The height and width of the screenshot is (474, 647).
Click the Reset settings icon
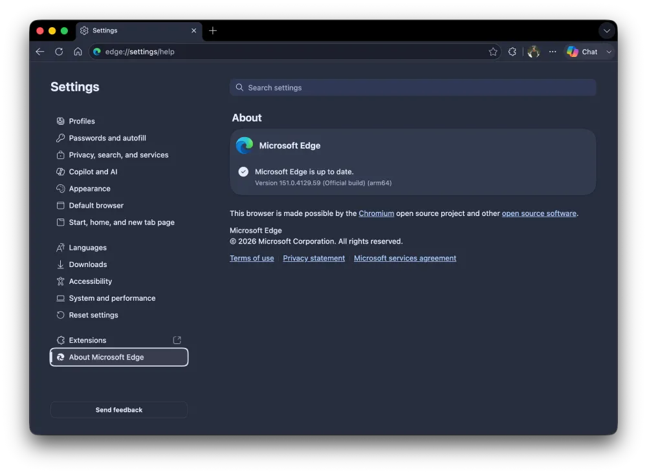click(60, 315)
